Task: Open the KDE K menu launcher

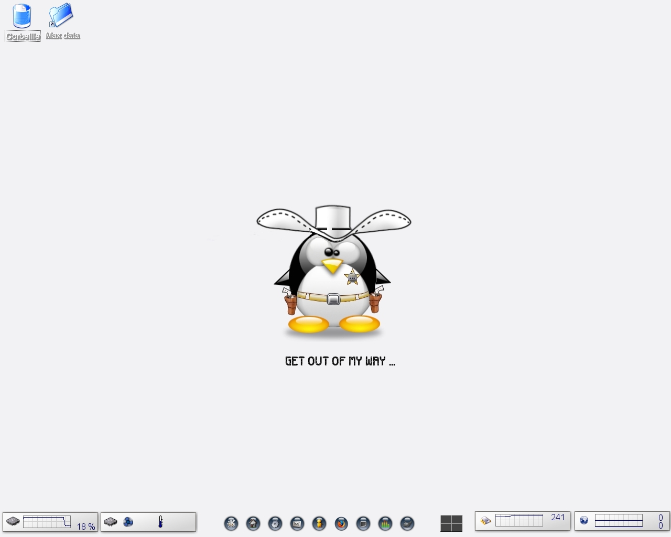Action: tap(231, 523)
